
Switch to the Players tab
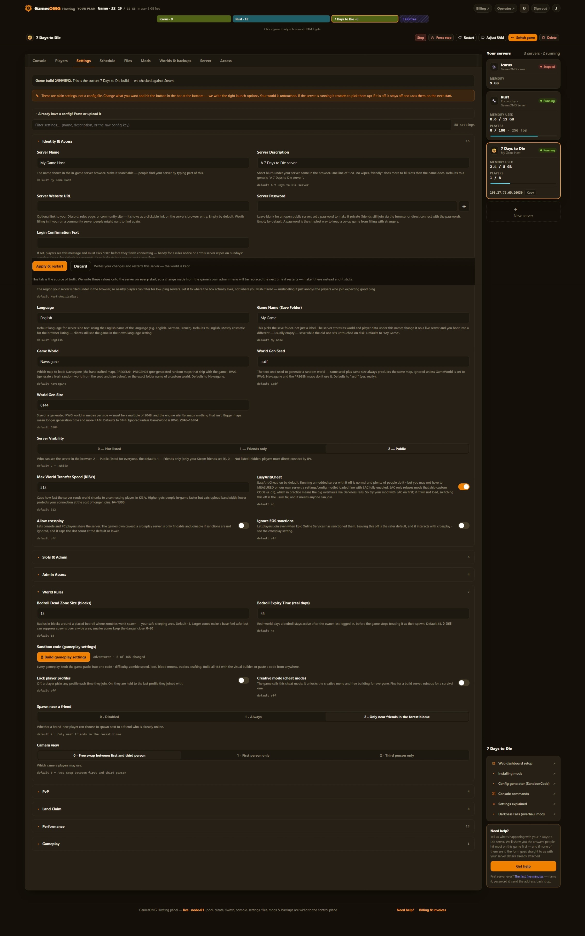[61, 61]
